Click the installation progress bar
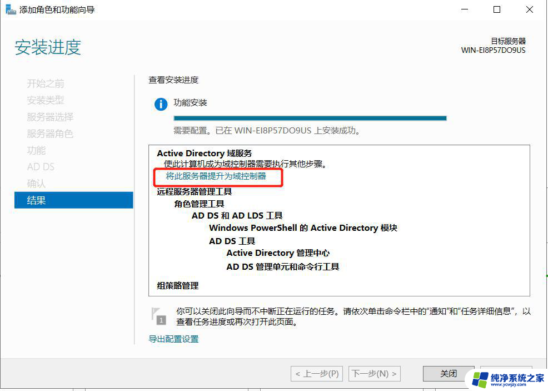The image size is (548, 391). tap(310, 118)
